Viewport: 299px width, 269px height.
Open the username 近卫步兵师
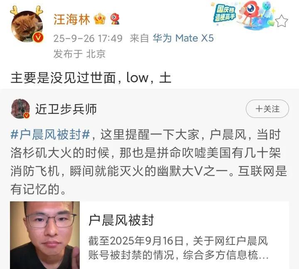click(66, 109)
